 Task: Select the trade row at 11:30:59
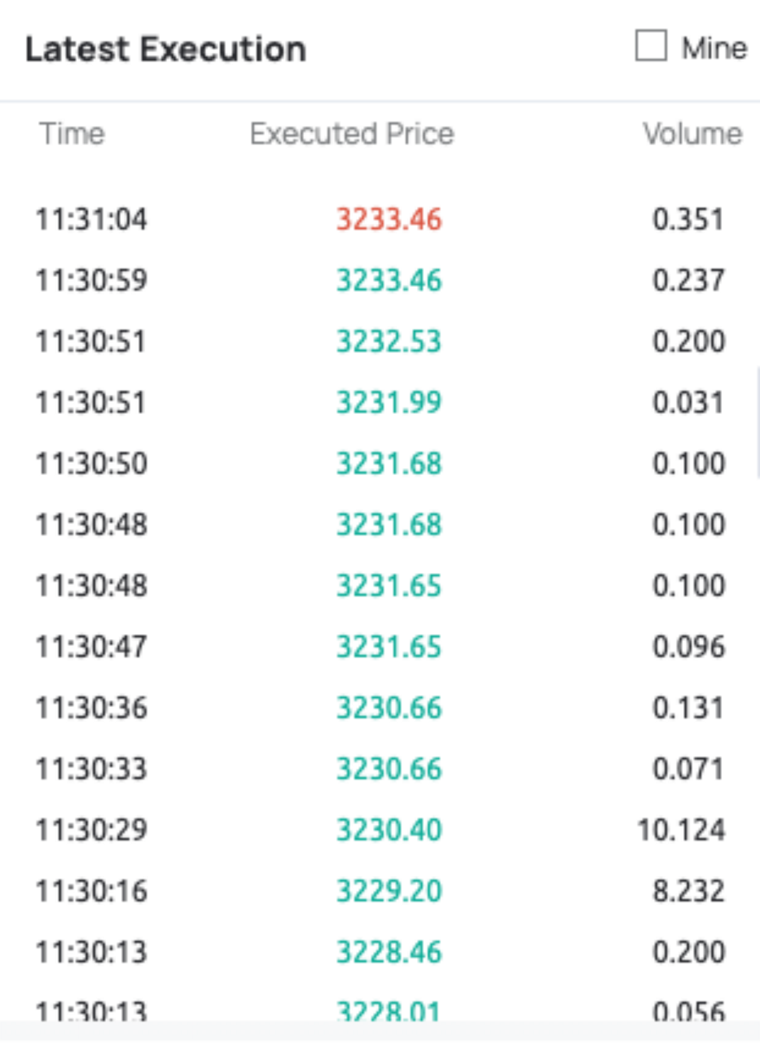pyautogui.click(x=380, y=280)
